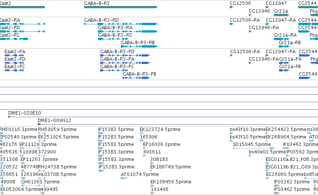This screenshot has width=318, height=195.
Task: Select the GABA-B-R3-PB protein label
Action: [139, 74]
